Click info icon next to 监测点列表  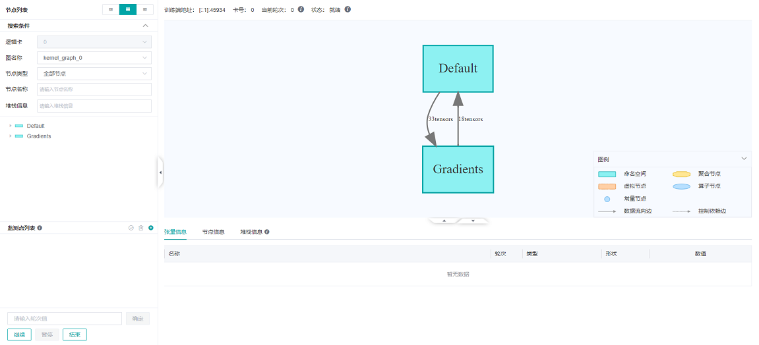pyautogui.click(x=40, y=228)
